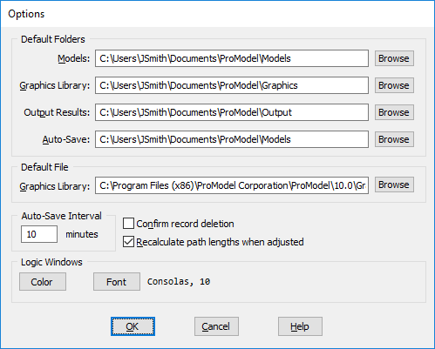Enable Confirm record deletion checkbox

[x=128, y=224]
